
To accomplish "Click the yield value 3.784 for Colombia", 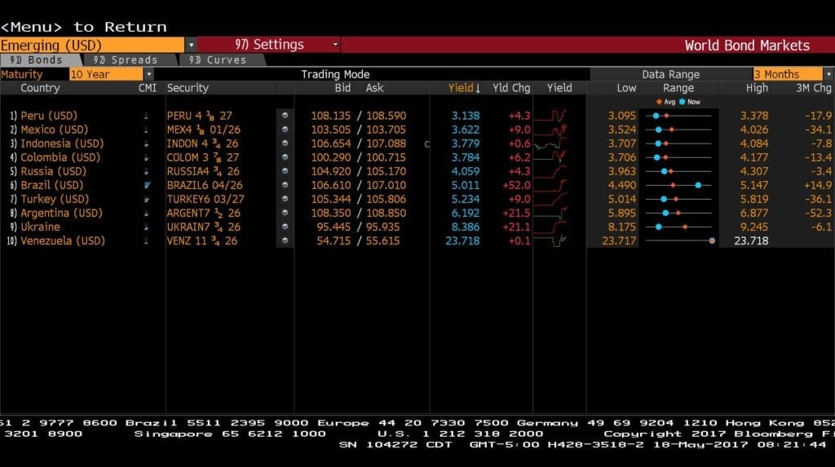I will [466, 157].
